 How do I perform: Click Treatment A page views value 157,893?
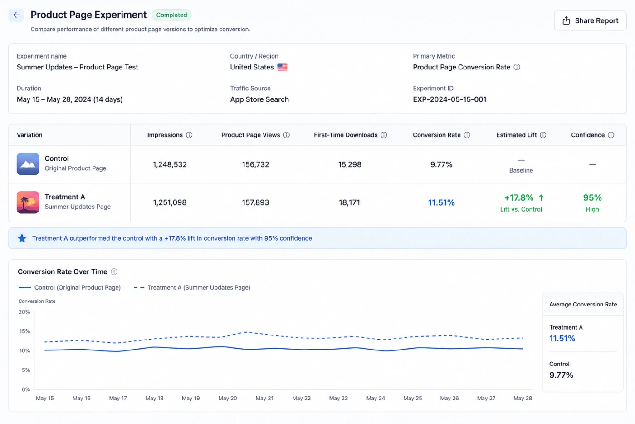tap(255, 202)
